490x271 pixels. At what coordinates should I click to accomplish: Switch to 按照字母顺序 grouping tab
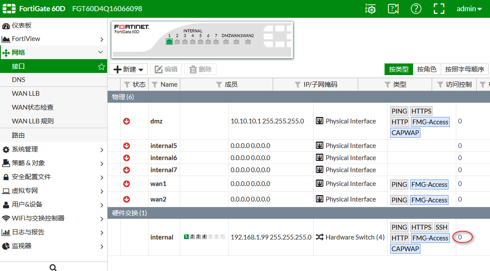(x=465, y=69)
